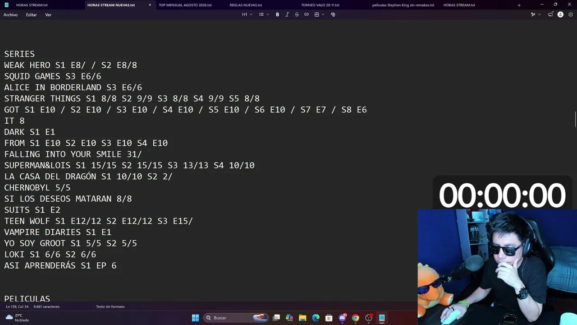Expand the H1 heading dropdown
The height and width of the screenshot is (325, 577).
coord(247,14)
